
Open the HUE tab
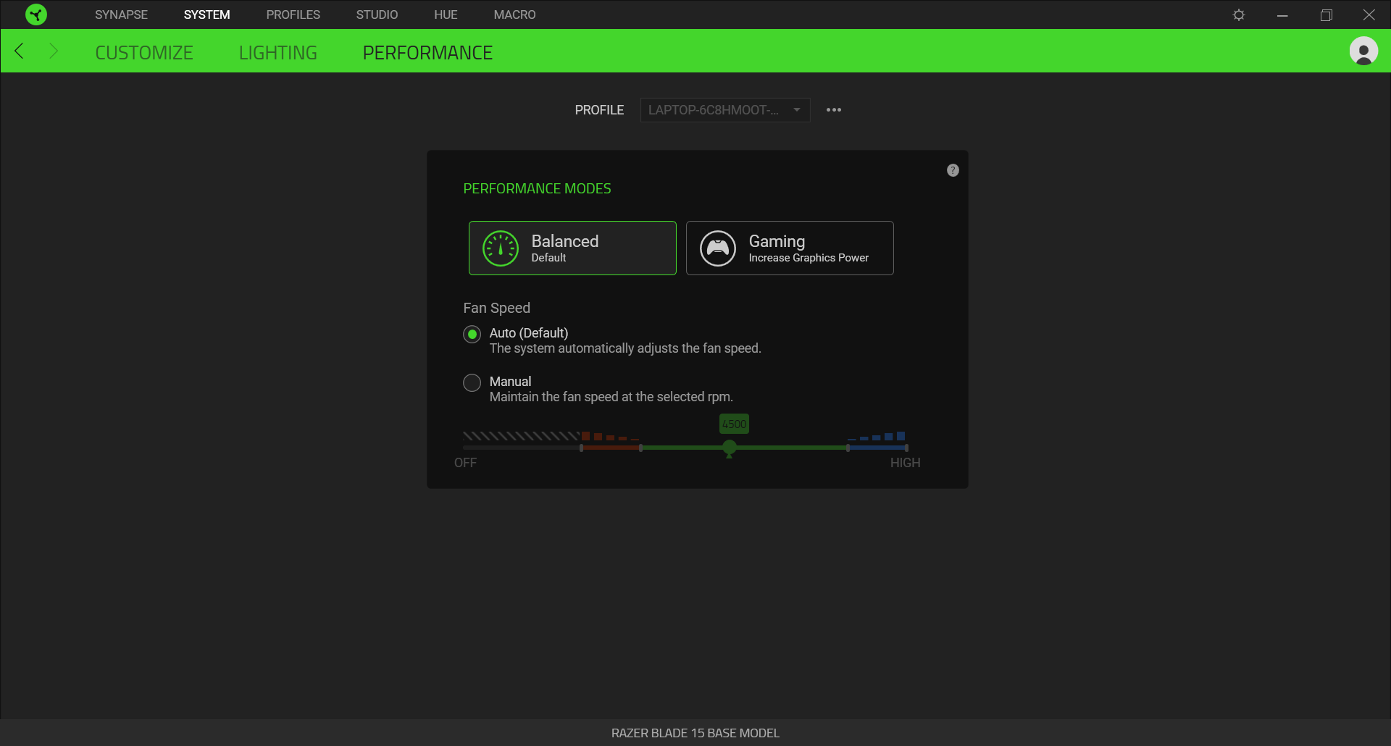click(446, 14)
